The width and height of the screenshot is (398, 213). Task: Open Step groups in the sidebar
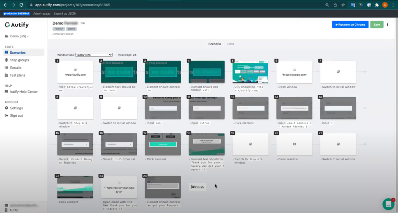click(x=19, y=60)
